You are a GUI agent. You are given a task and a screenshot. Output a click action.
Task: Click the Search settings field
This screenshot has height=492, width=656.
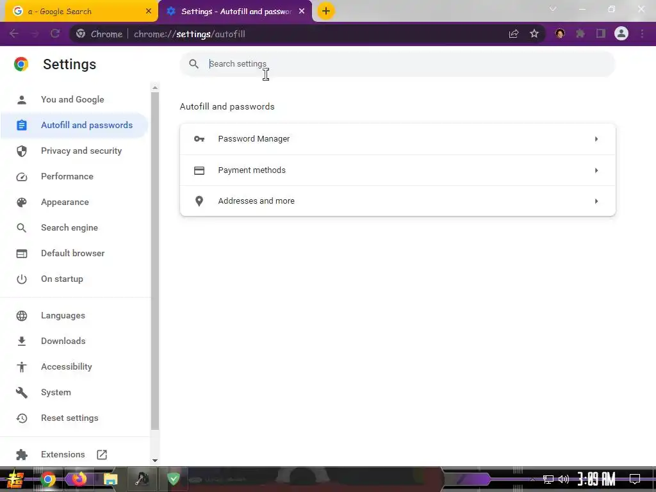(x=397, y=64)
